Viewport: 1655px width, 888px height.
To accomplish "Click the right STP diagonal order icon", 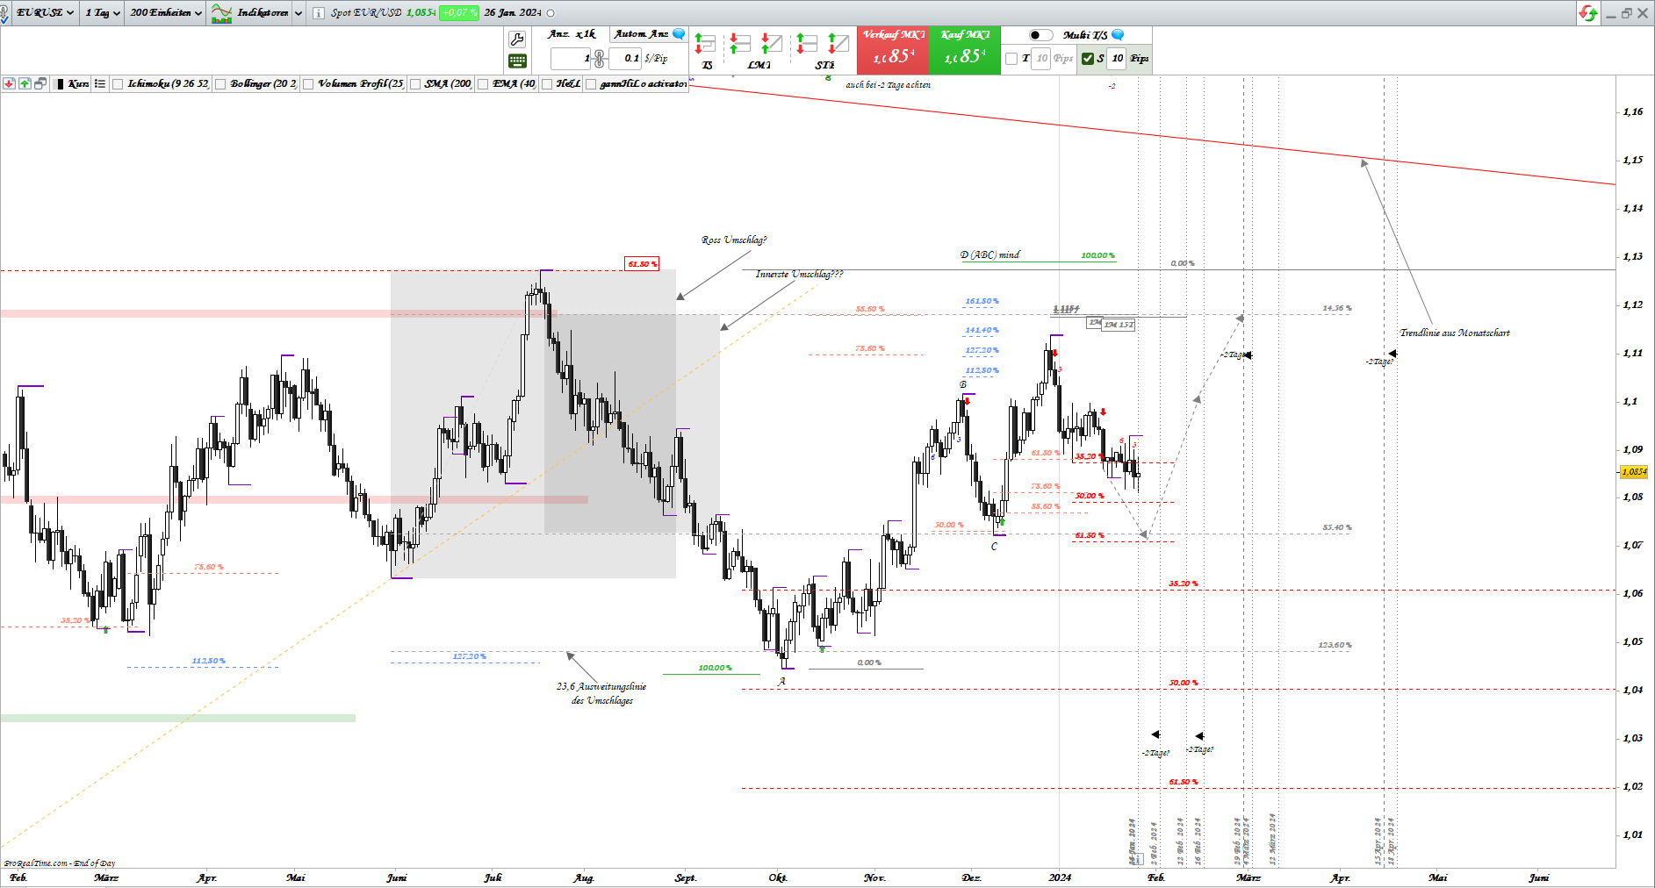I will click(x=838, y=43).
